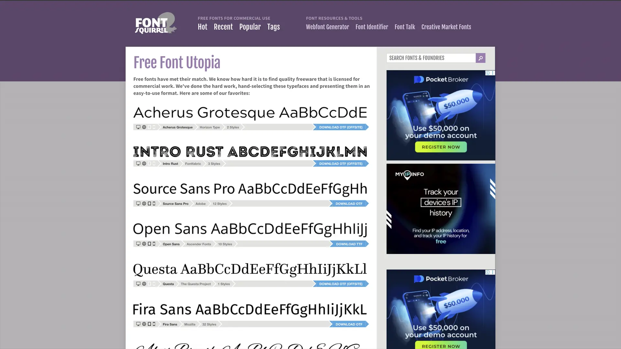Click desktop icon in Questa row
Image resolution: width=621 pixels, height=349 pixels.
click(138, 284)
